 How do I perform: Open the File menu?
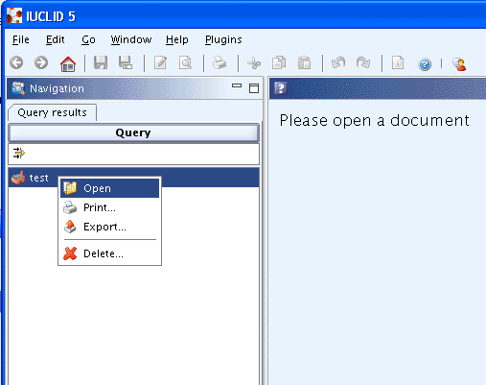pyautogui.click(x=21, y=39)
